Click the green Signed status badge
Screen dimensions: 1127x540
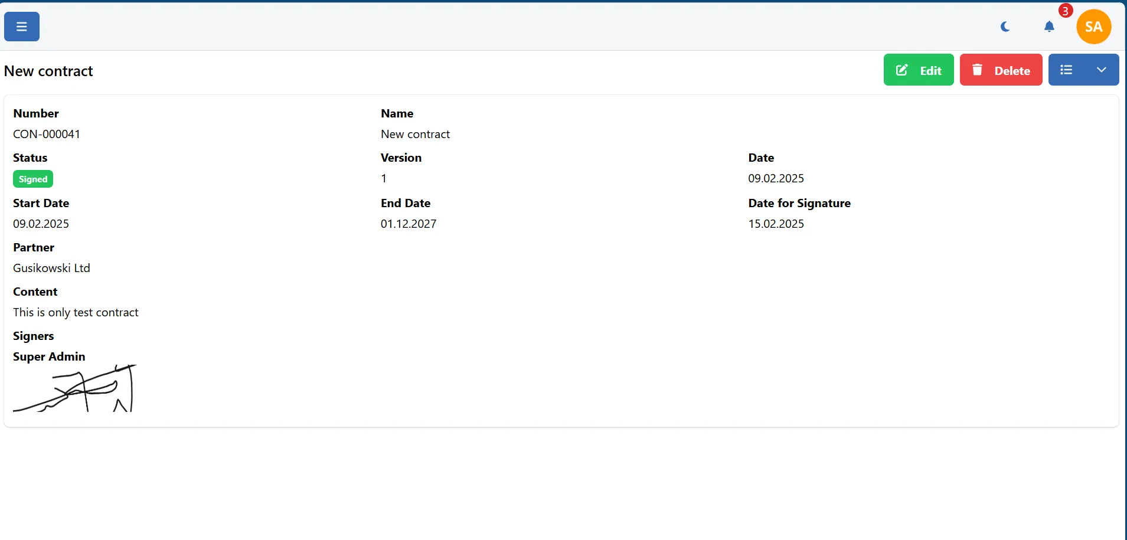click(33, 179)
